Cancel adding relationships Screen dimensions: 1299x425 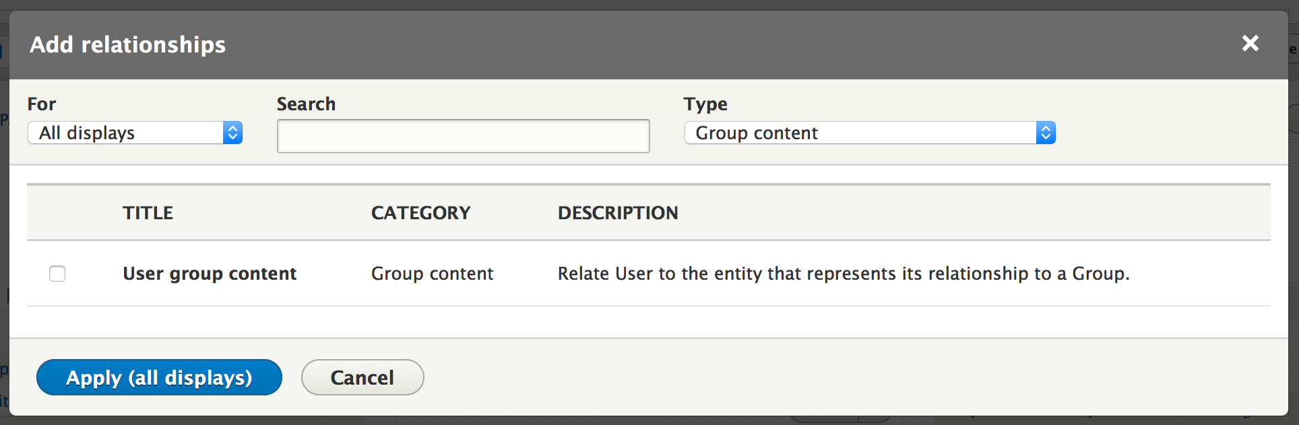pos(362,377)
